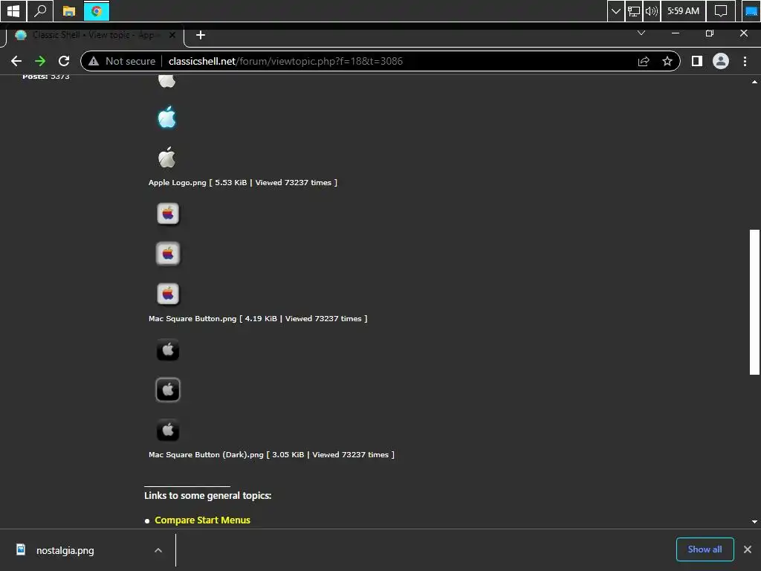Open taskbar search magnifier
The image size is (761, 571).
[40, 10]
